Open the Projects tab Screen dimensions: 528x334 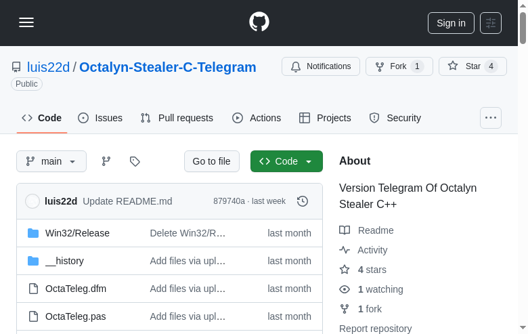coord(325,118)
